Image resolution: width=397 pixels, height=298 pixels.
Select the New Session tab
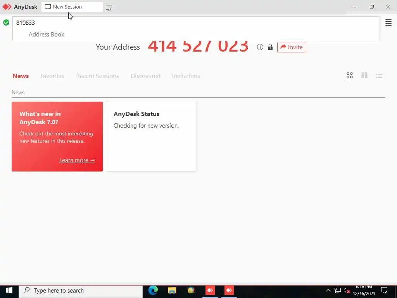pos(72,7)
